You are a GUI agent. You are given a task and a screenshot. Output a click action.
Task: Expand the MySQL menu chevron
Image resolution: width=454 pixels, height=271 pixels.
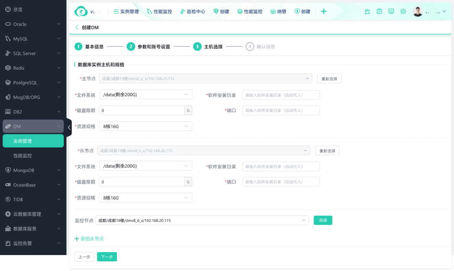tap(59, 39)
